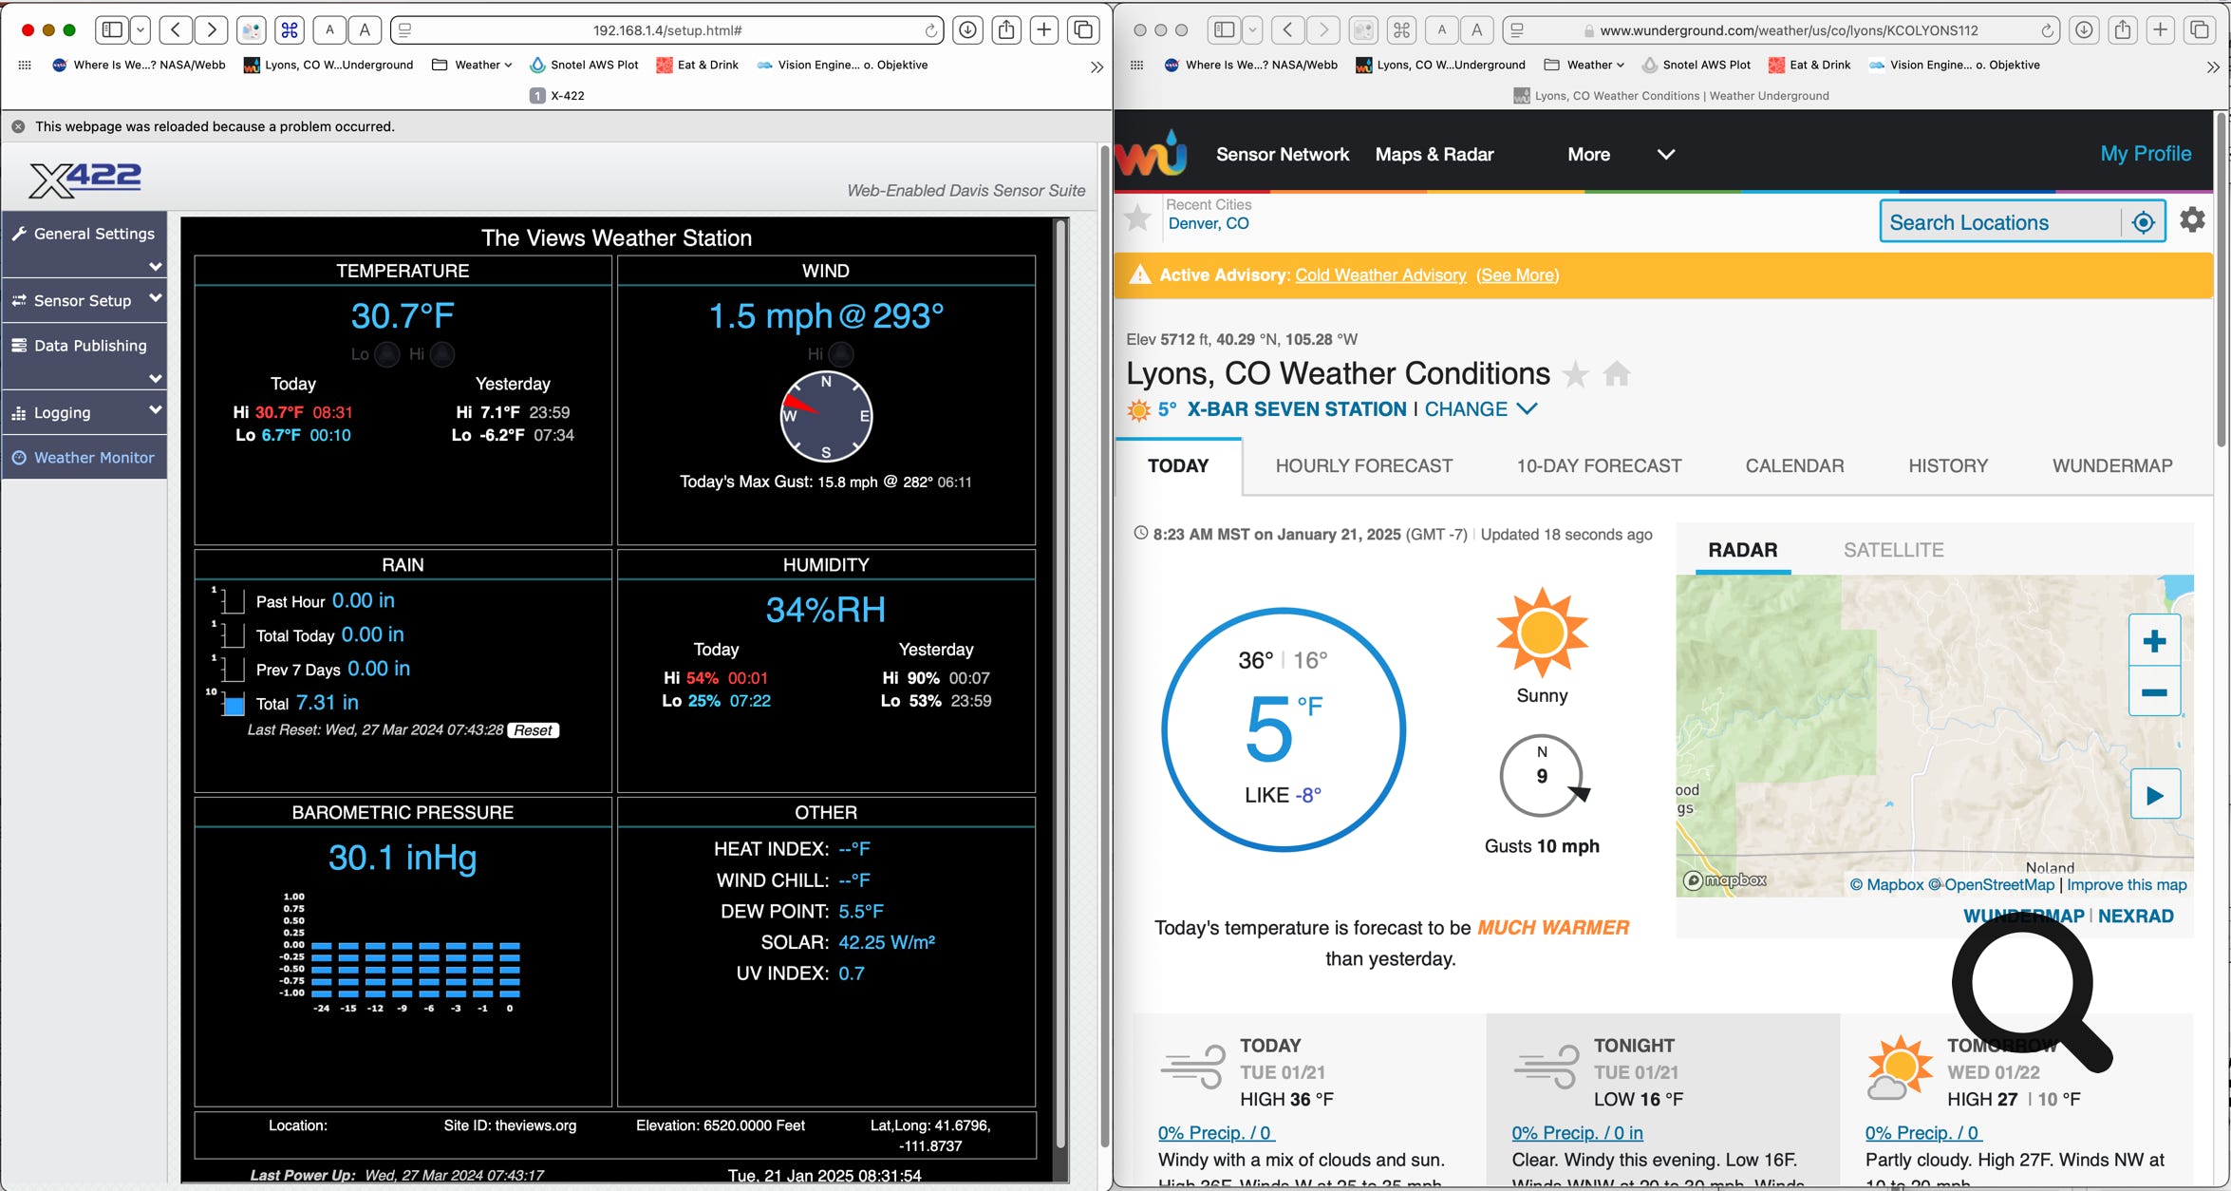
Task: Toggle temperature Lo alarm indicator
Action: pos(386,354)
